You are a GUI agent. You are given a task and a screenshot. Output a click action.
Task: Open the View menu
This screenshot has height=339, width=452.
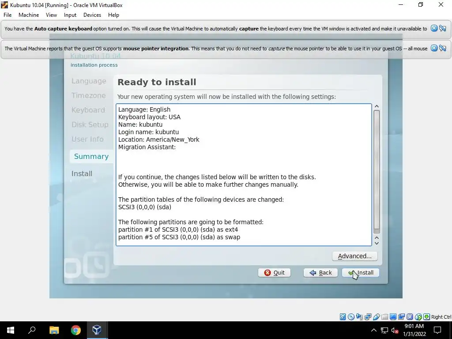pyautogui.click(x=51, y=15)
